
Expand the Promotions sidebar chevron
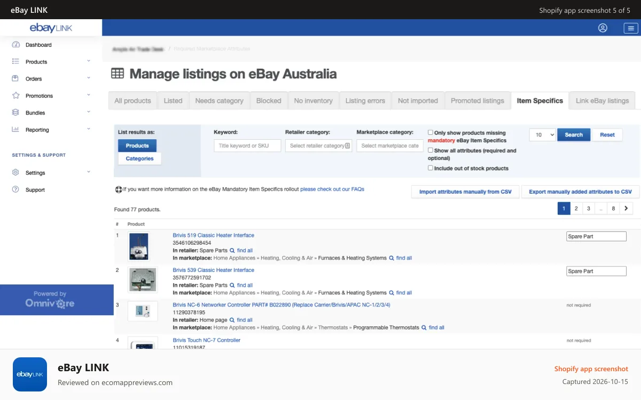tap(89, 95)
